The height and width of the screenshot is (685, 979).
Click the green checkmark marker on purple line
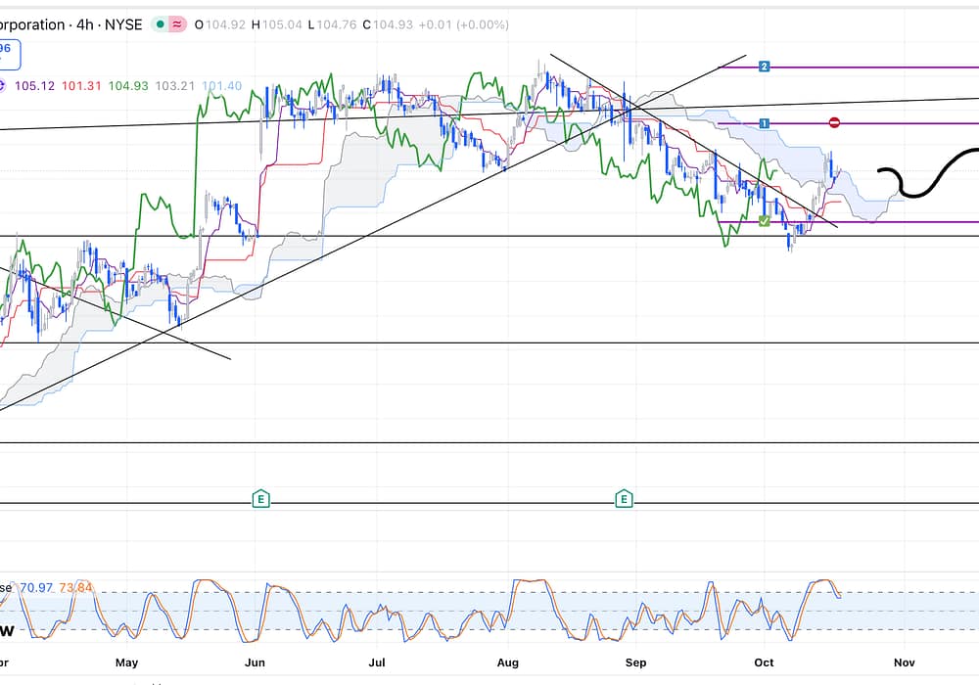pos(764,222)
